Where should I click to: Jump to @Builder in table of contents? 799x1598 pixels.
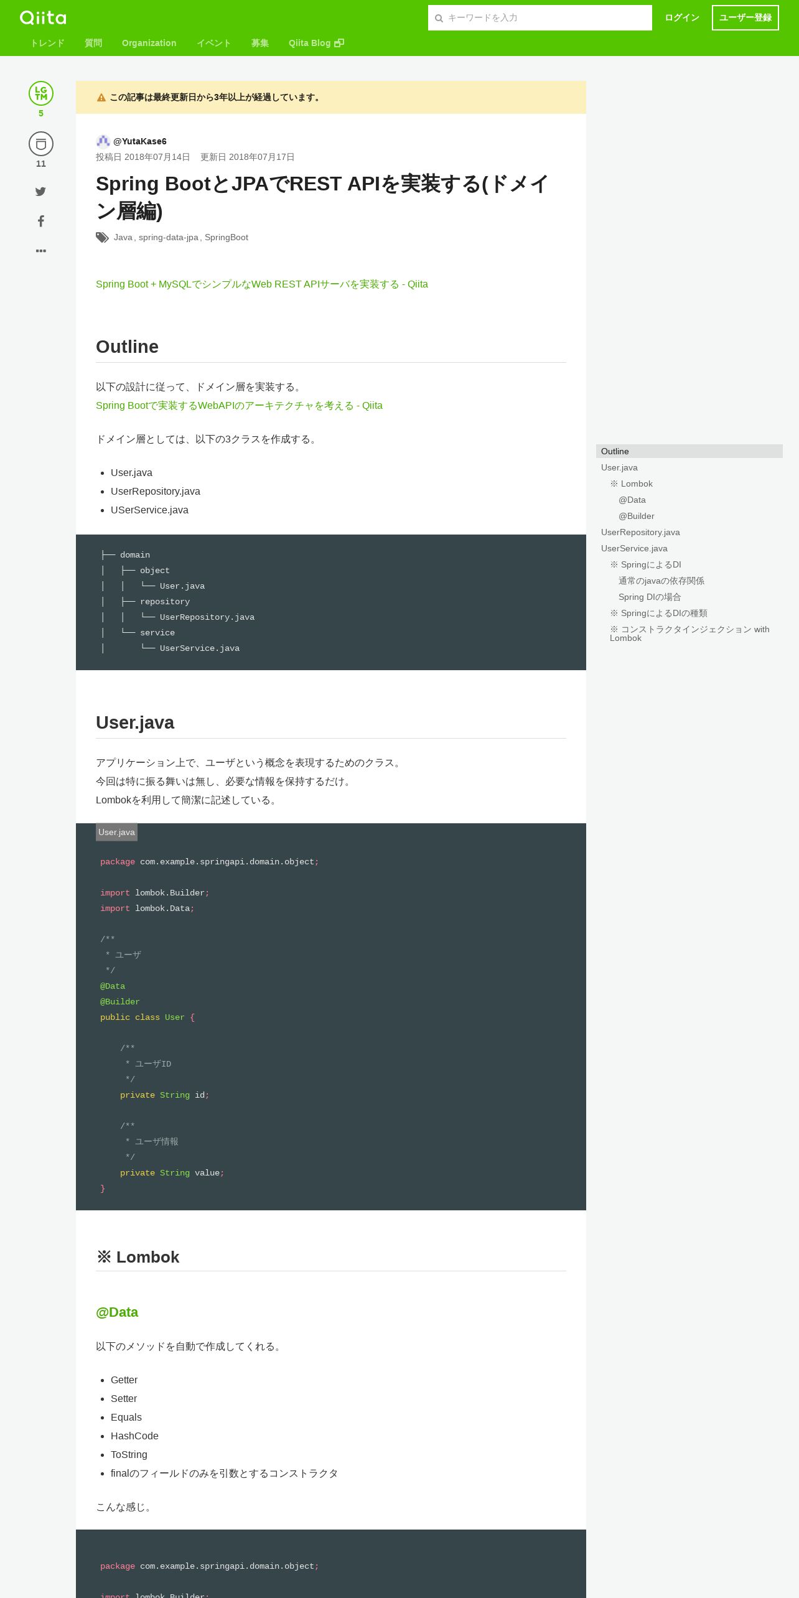[637, 516]
